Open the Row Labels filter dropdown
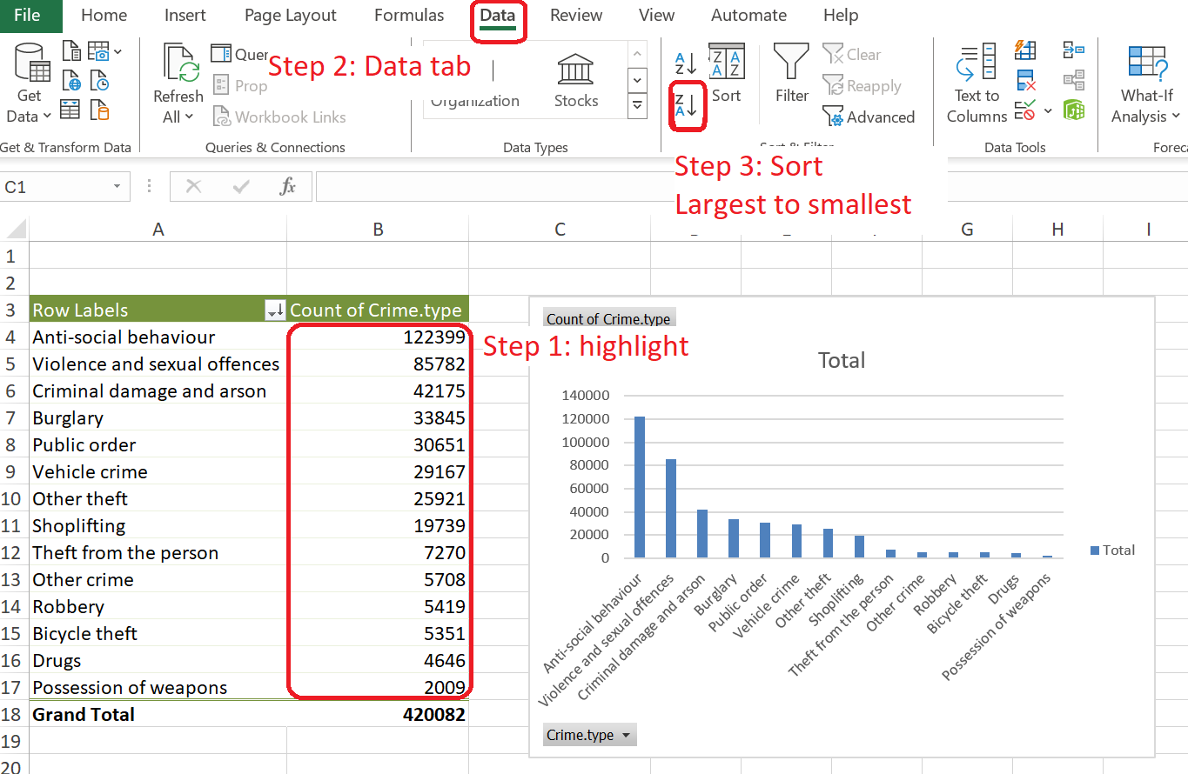 pos(274,310)
